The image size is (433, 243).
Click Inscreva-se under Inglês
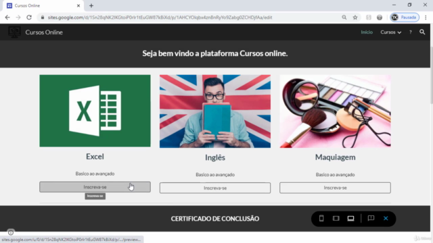tap(215, 188)
